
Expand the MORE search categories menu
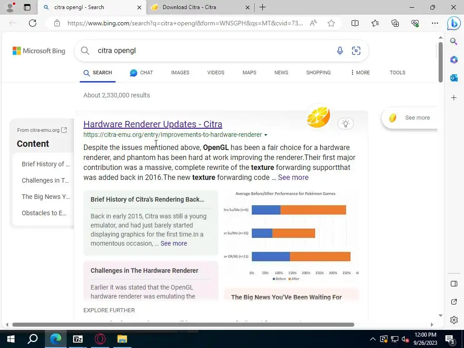pyautogui.click(x=360, y=72)
